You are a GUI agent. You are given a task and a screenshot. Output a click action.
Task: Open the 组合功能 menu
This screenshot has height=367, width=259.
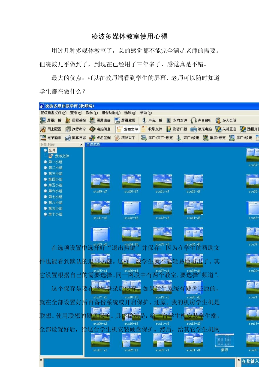(x=111, y=113)
